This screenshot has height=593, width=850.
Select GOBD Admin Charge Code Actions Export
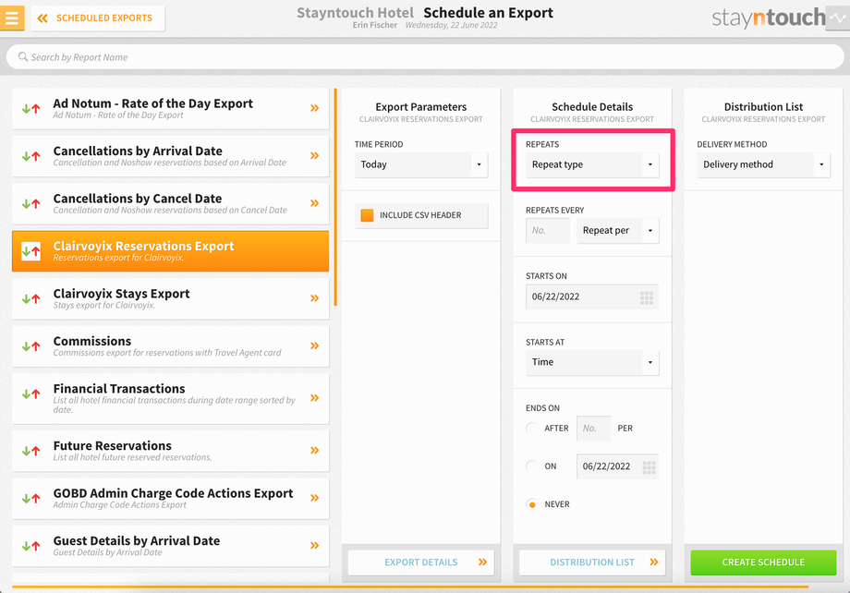click(x=170, y=499)
